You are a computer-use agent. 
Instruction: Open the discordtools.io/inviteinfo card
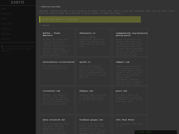(x=57, y=71)
